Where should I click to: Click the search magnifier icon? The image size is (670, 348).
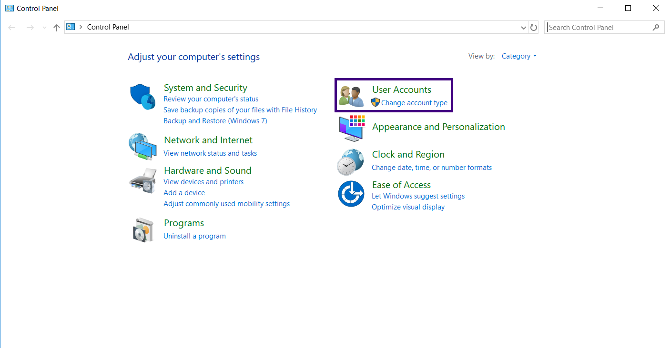click(656, 28)
